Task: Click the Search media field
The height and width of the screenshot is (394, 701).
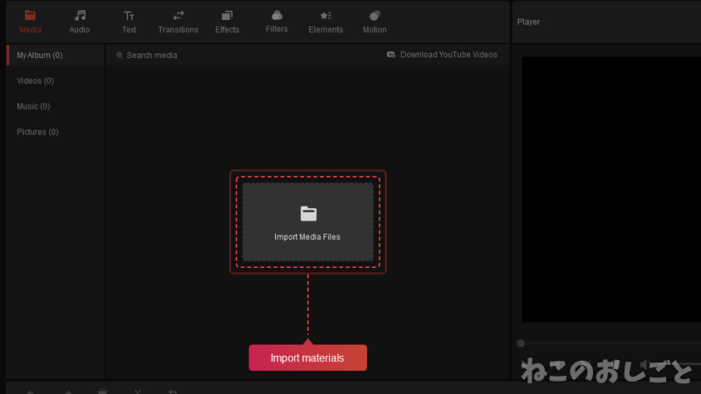Action: (152, 56)
